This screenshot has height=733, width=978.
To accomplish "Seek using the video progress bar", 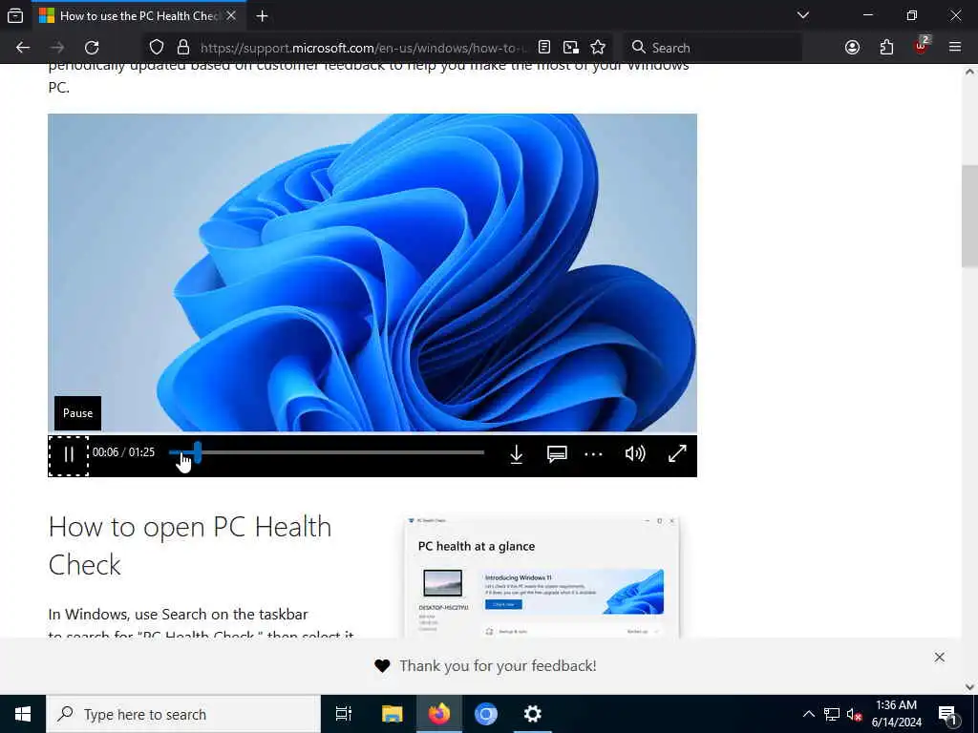I will 327,452.
